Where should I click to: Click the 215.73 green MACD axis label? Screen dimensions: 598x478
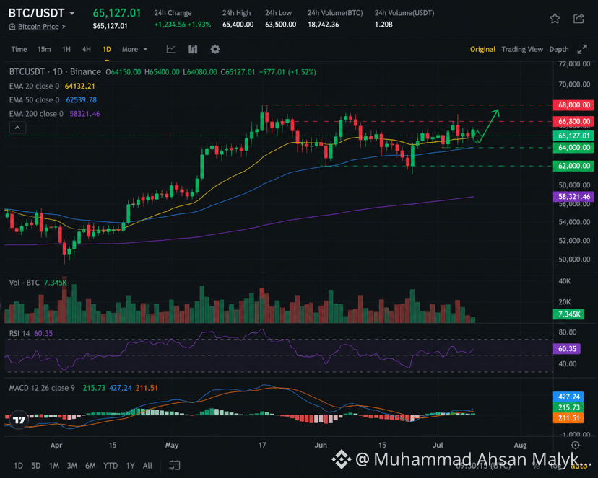(x=568, y=407)
